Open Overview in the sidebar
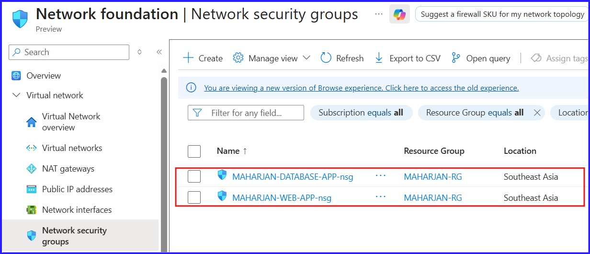 [44, 76]
